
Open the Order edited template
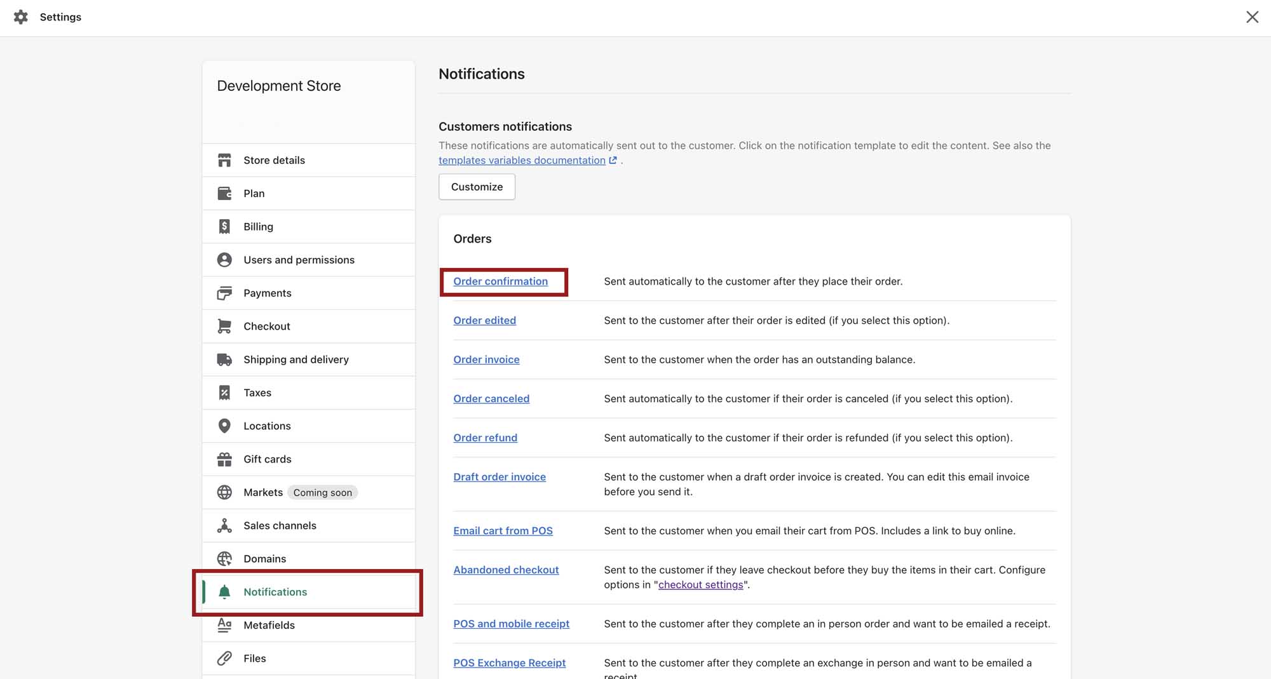pos(485,320)
